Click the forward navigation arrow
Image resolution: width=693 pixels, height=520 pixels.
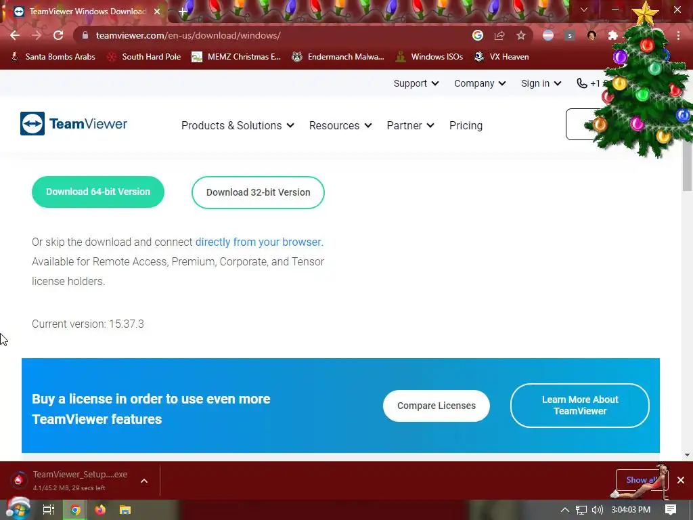37,35
